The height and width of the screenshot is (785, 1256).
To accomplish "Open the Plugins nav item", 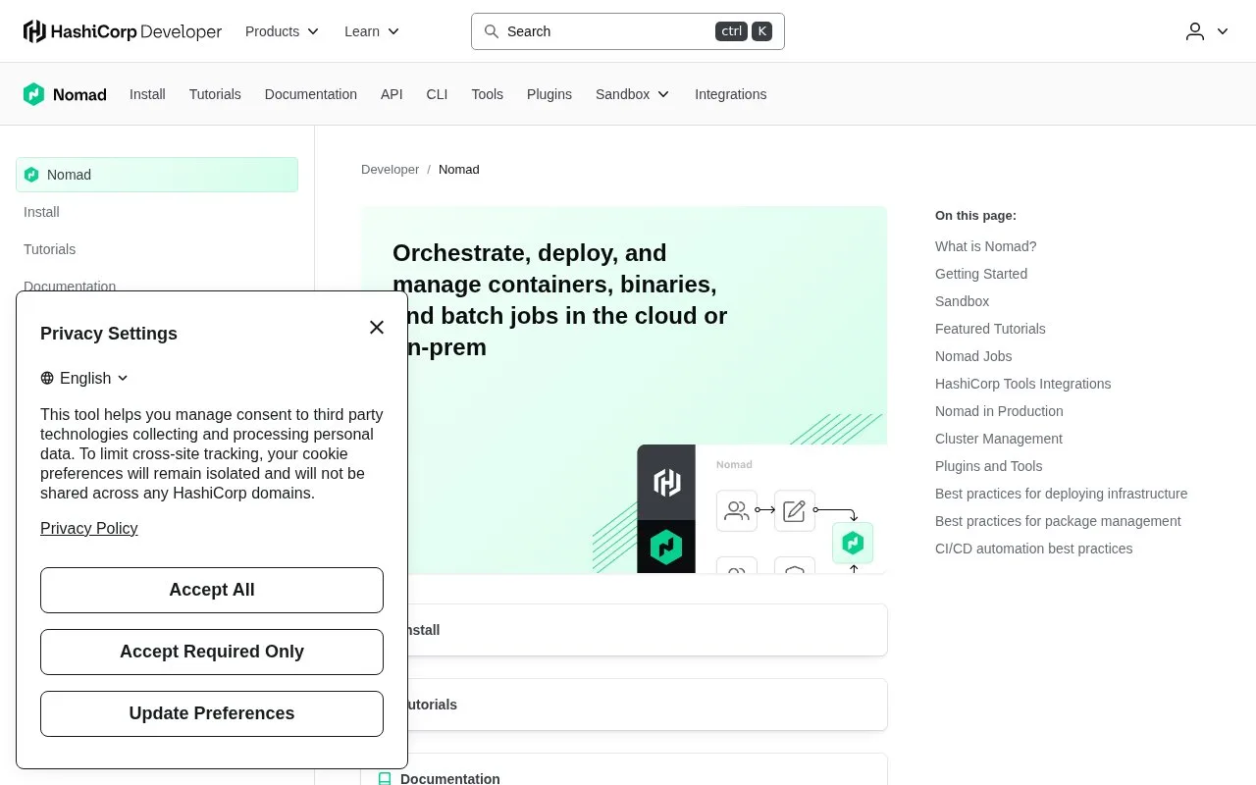I will pyautogui.click(x=549, y=94).
